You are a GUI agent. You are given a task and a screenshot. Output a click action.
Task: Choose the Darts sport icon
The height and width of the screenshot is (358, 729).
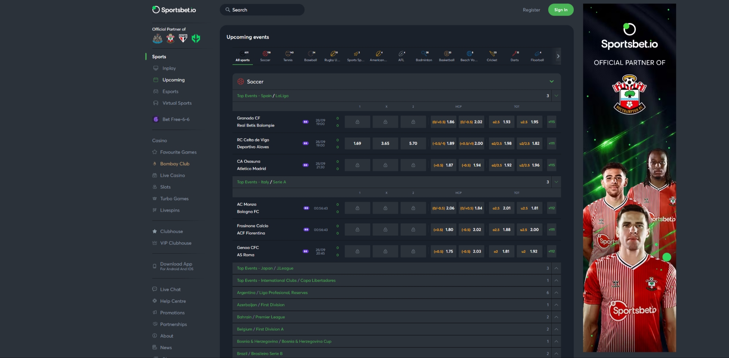click(514, 56)
